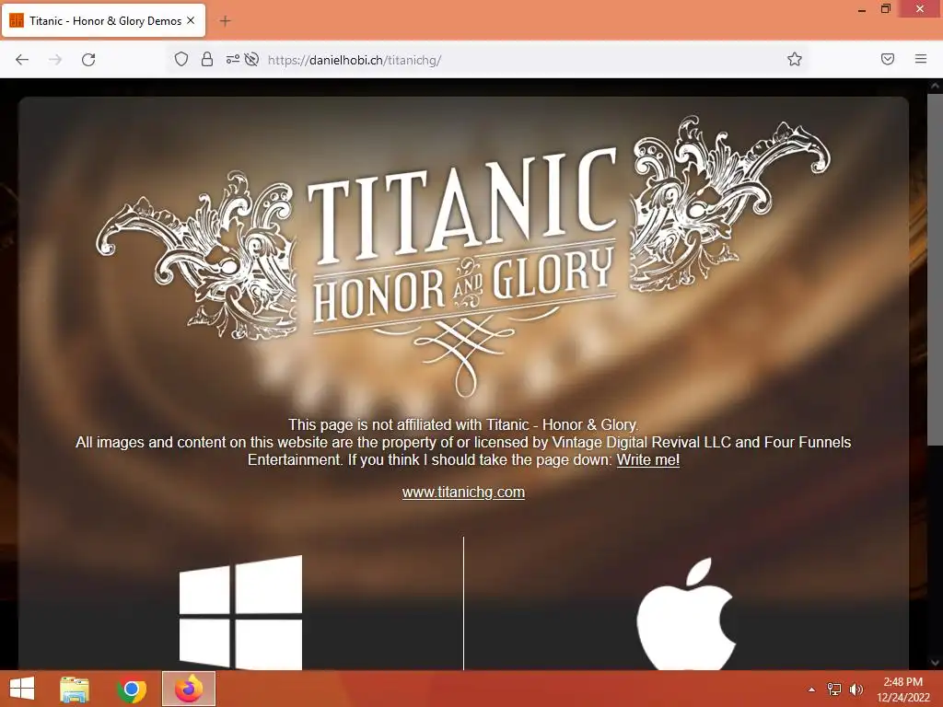The height and width of the screenshot is (707, 943).
Task: Click the blocked autoplay camera icon
Action: tap(252, 59)
